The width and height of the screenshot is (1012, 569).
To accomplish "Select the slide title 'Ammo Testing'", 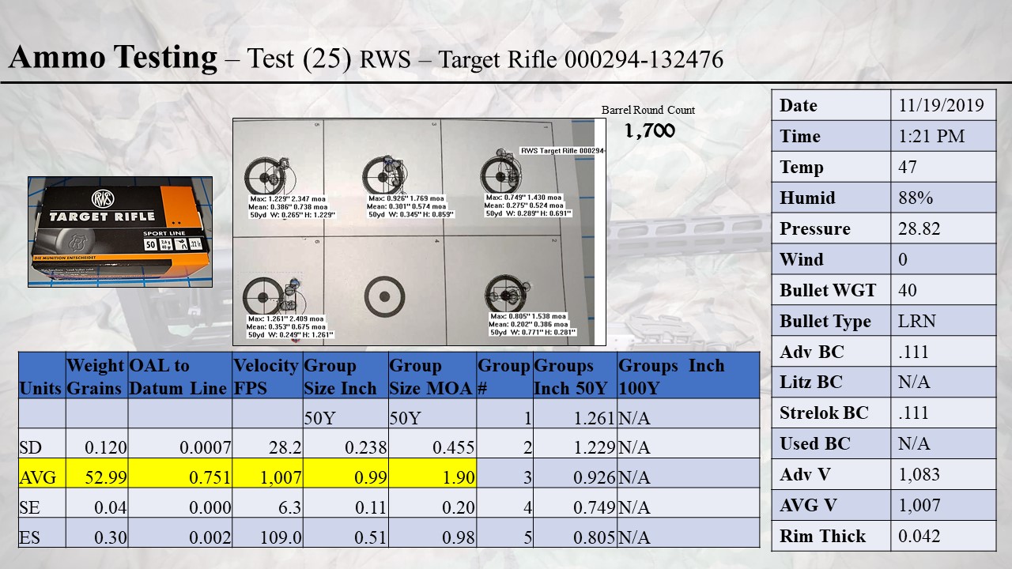I will pyautogui.click(x=112, y=57).
